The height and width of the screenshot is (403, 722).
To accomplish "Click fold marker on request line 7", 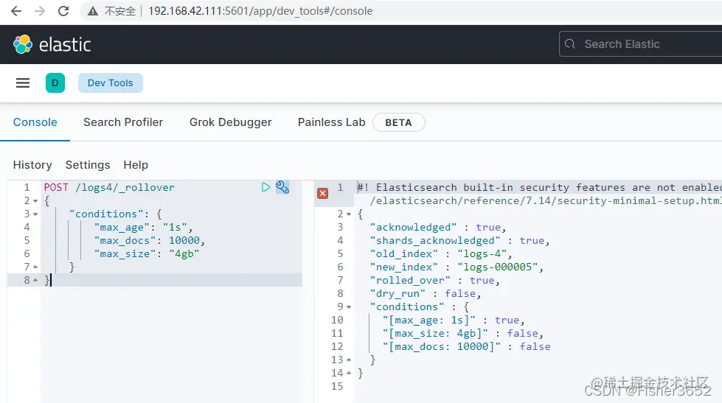I will coord(35,267).
